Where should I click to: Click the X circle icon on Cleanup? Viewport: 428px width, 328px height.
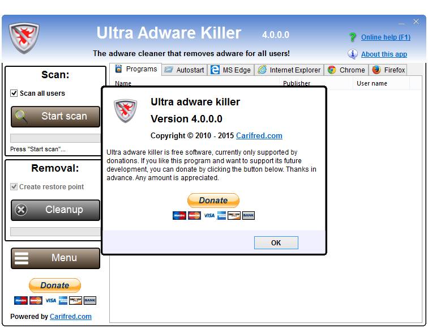pos(21,210)
